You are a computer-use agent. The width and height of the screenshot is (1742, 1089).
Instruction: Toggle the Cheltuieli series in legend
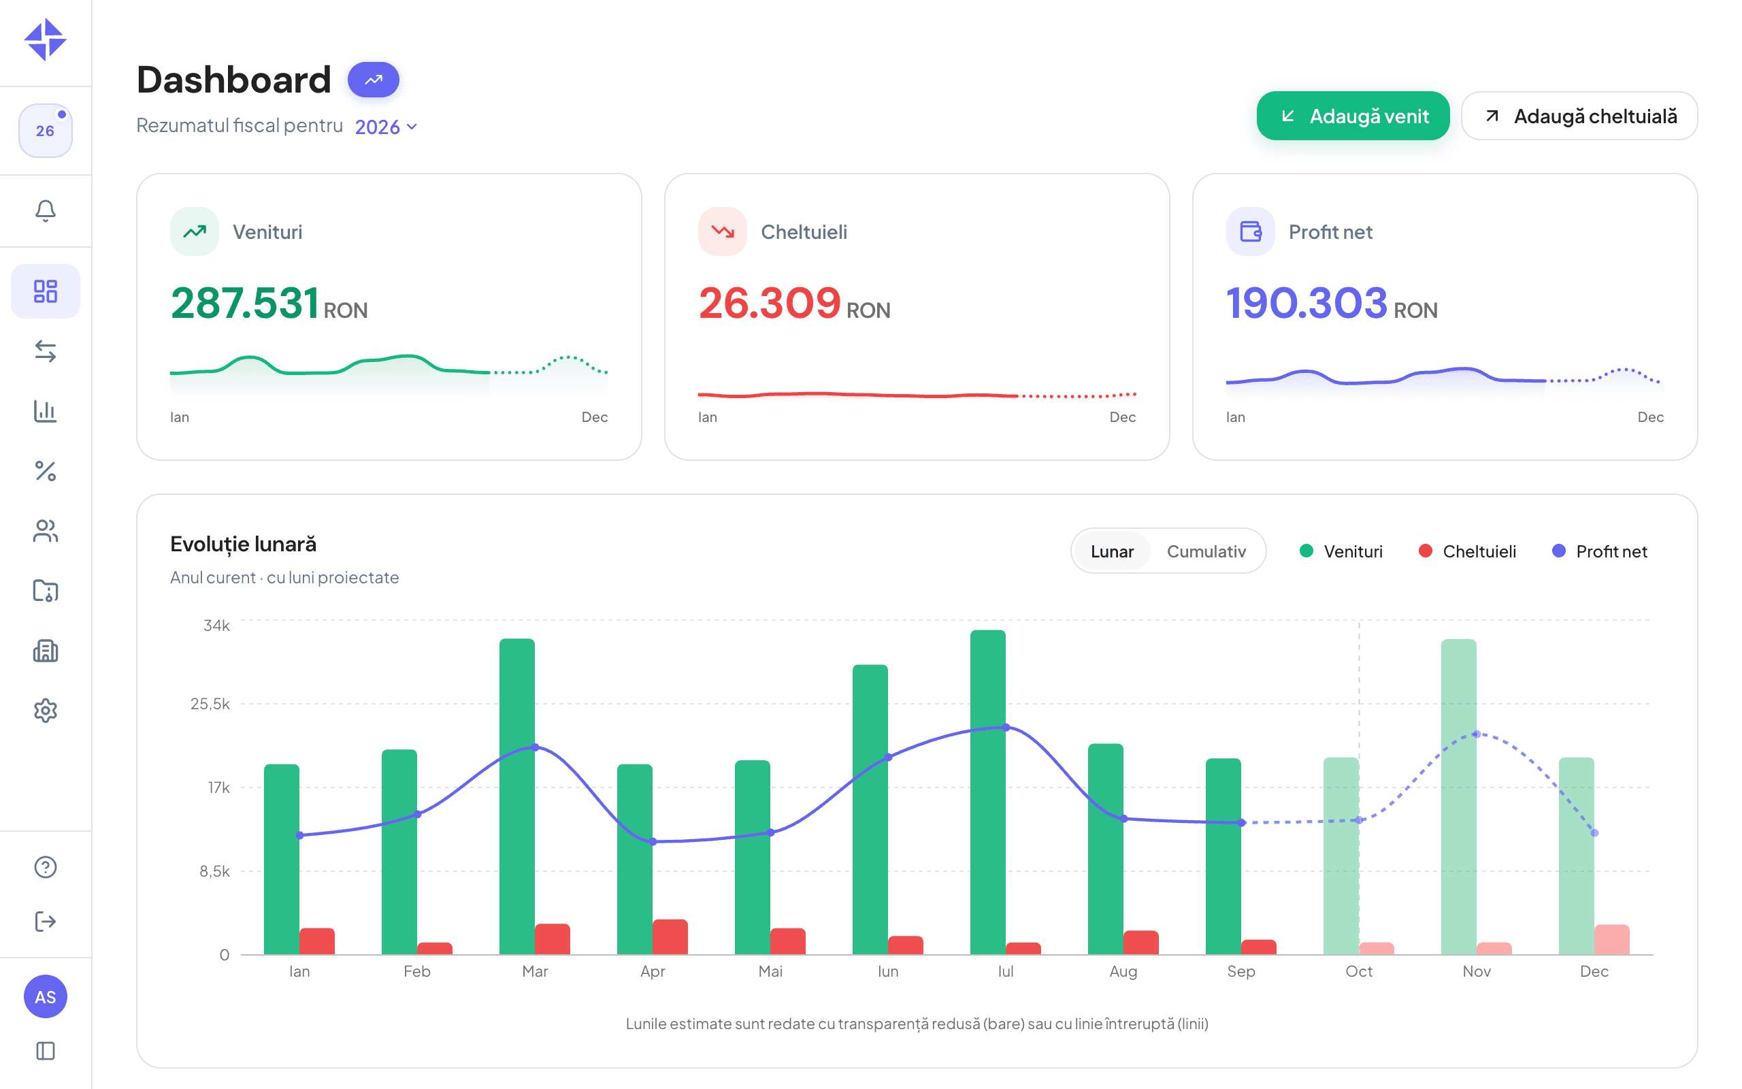click(x=1467, y=551)
